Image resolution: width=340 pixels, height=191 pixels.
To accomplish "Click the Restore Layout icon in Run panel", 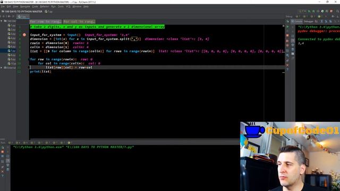I will [3, 161].
